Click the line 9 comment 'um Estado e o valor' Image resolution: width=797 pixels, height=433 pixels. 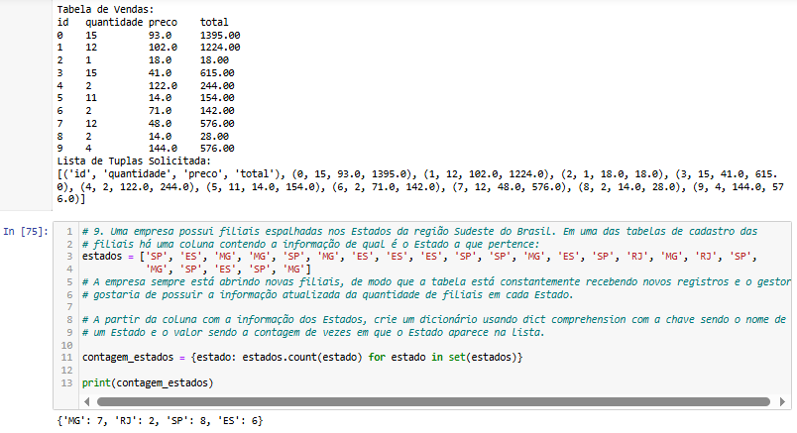313,332
